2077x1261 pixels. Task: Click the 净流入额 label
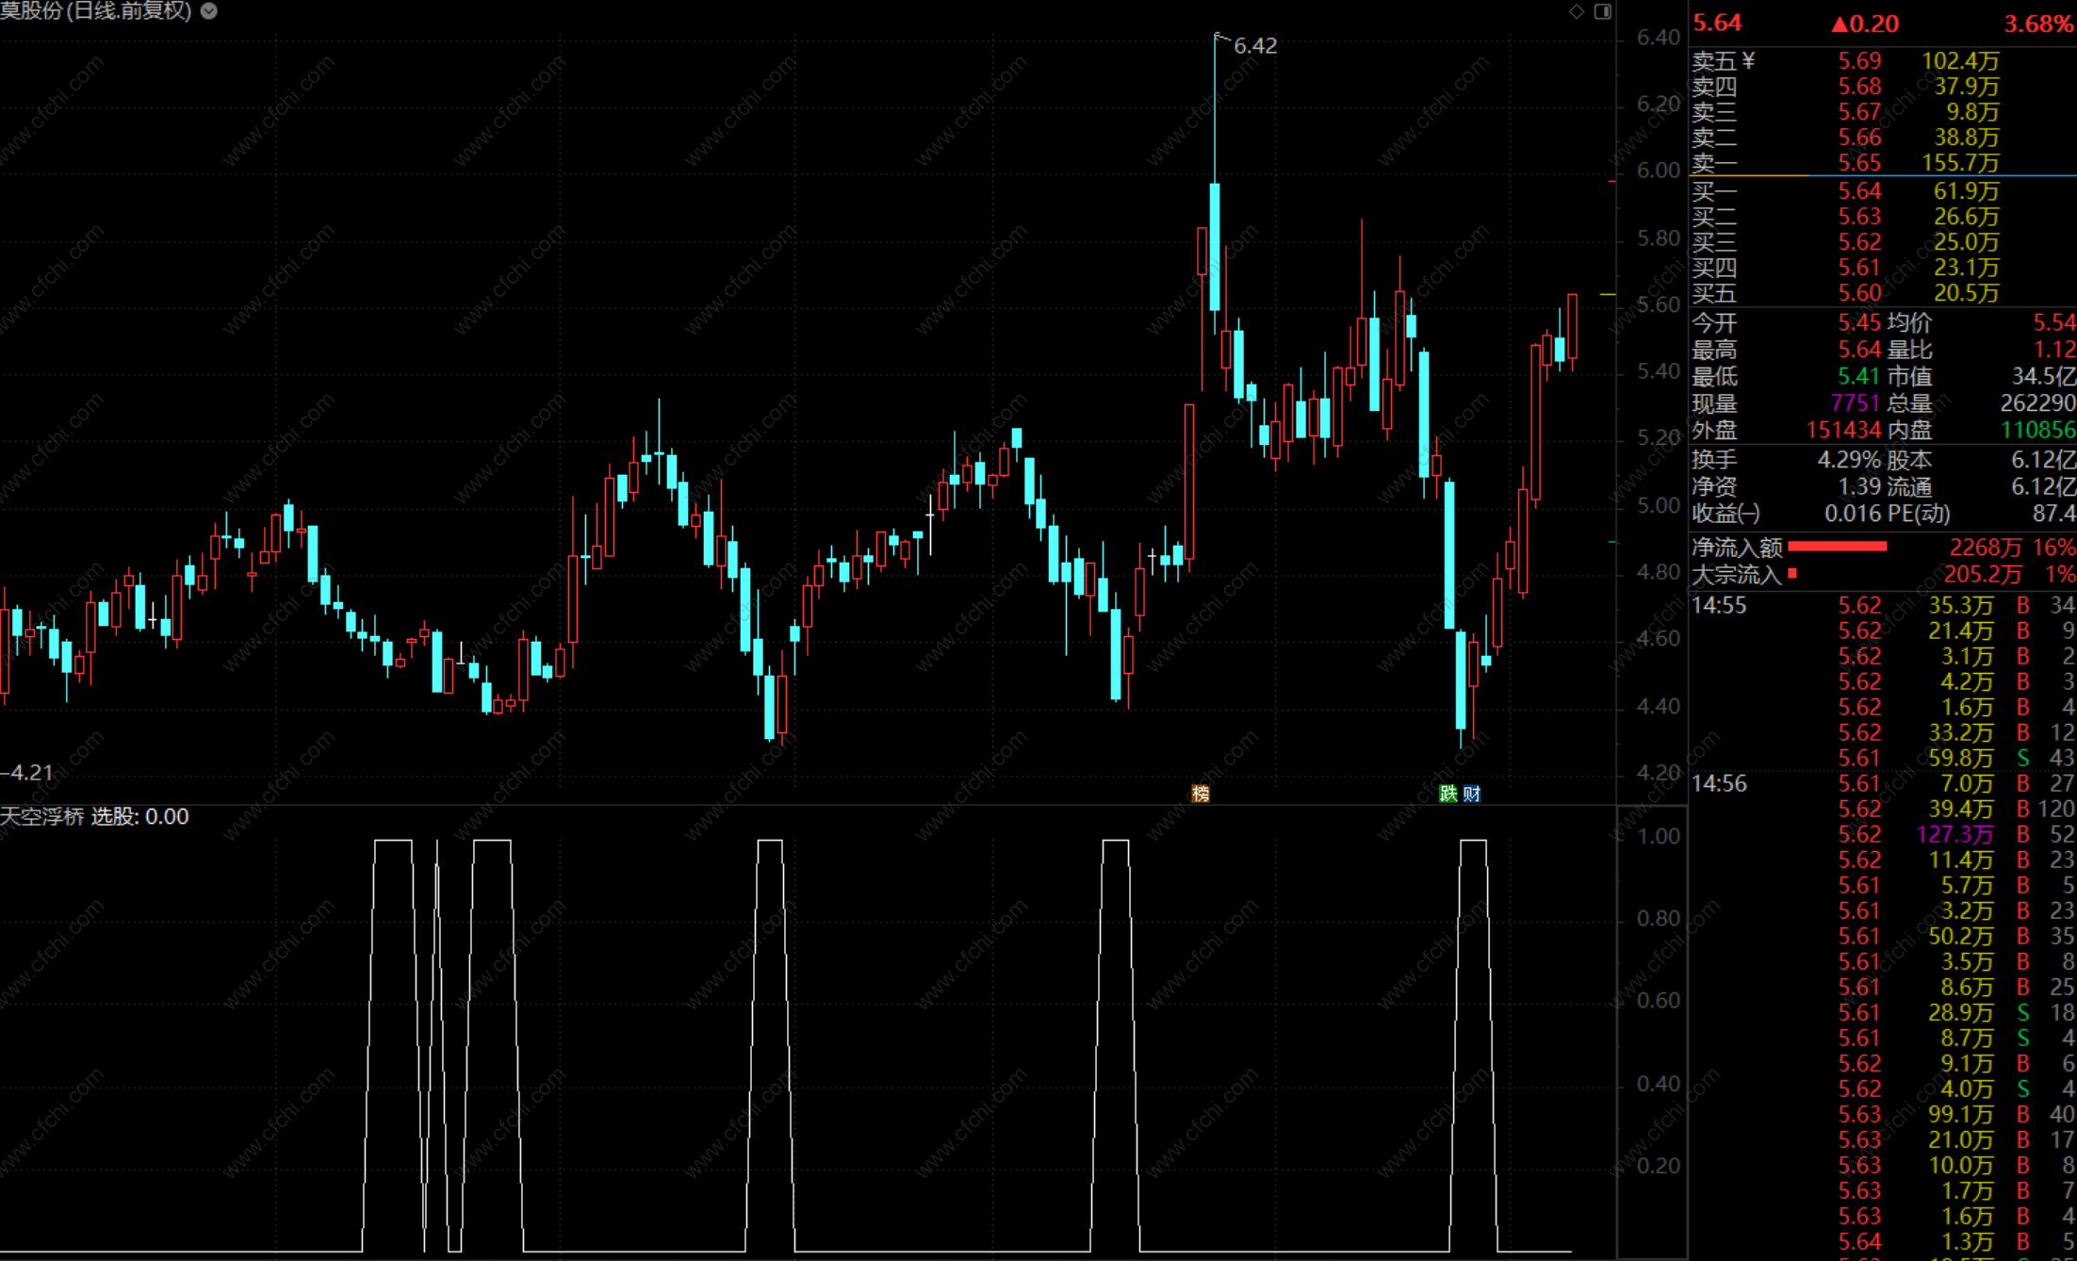pos(1737,548)
